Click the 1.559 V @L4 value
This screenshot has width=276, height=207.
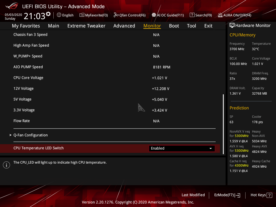click(239, 141)
